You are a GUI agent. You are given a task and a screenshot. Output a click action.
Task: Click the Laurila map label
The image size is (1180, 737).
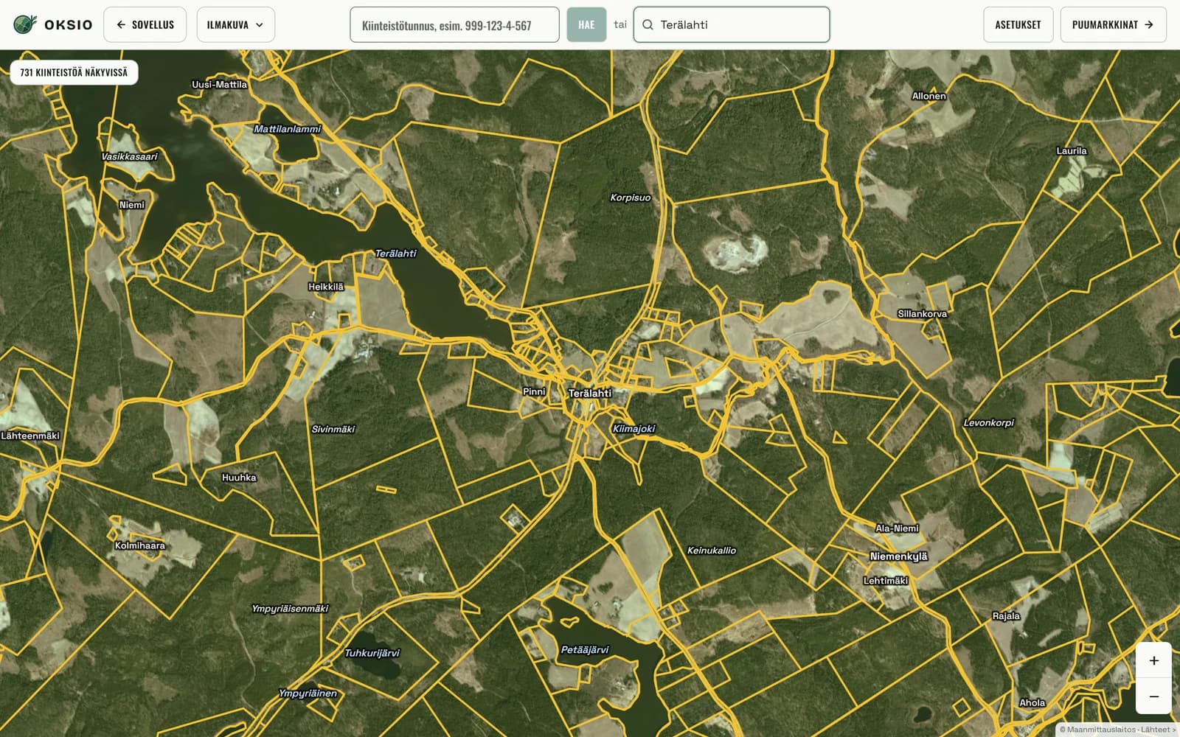point(1072,151)
